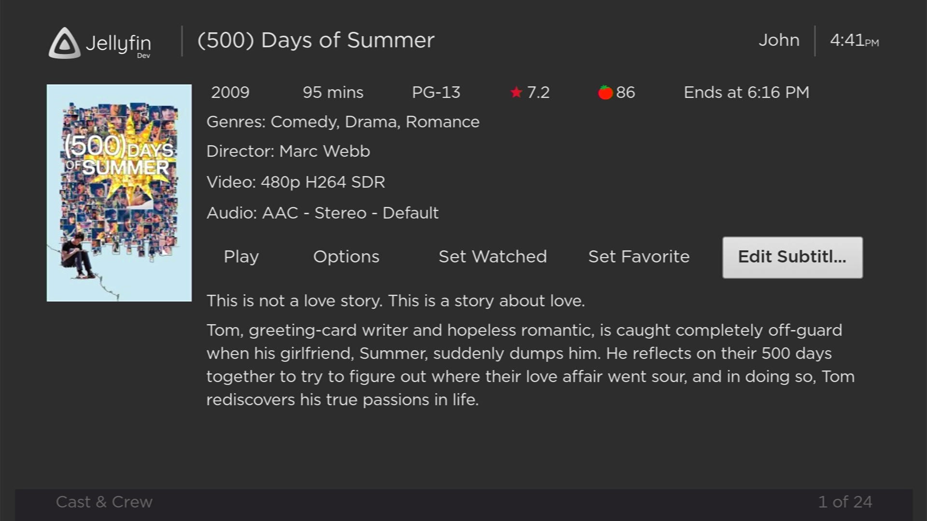Screen dimensions: 927x521
Task: Click the (500) Days of Summer title
Action: (316, 40)
